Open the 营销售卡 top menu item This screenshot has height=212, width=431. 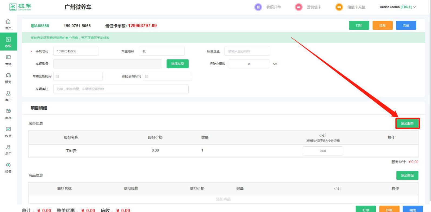[x=314, y=7]
